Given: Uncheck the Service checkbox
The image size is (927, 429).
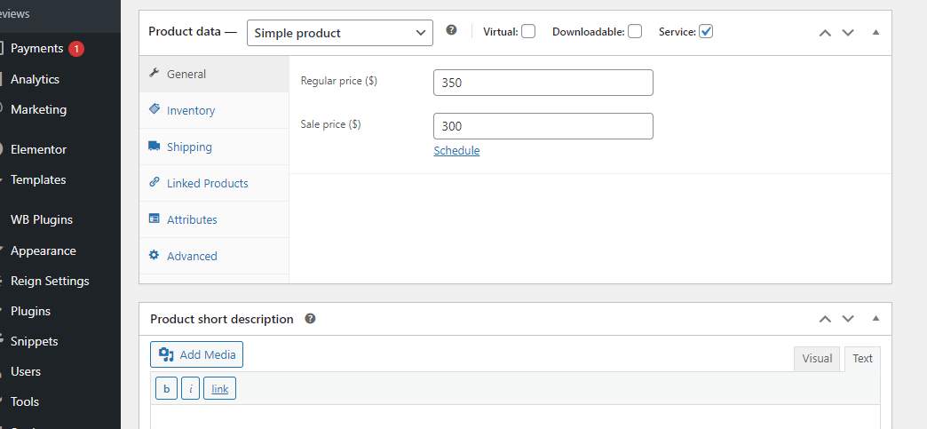Looking at the screenshot, I should 706,31.
